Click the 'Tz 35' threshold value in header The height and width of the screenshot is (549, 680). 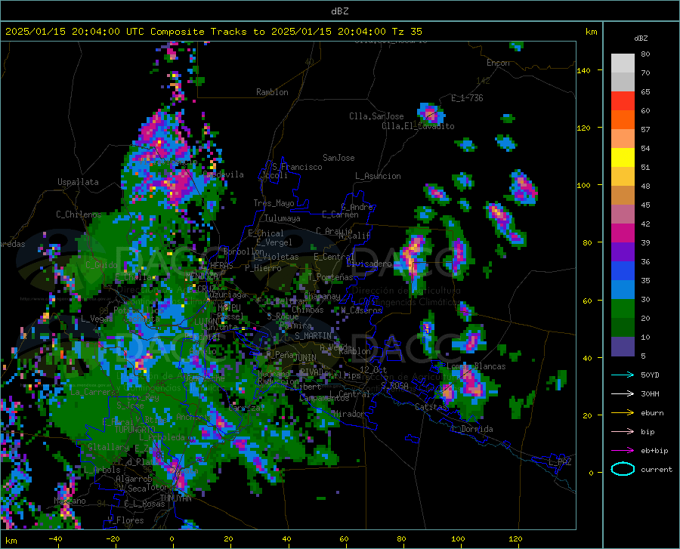click(406, 32)
